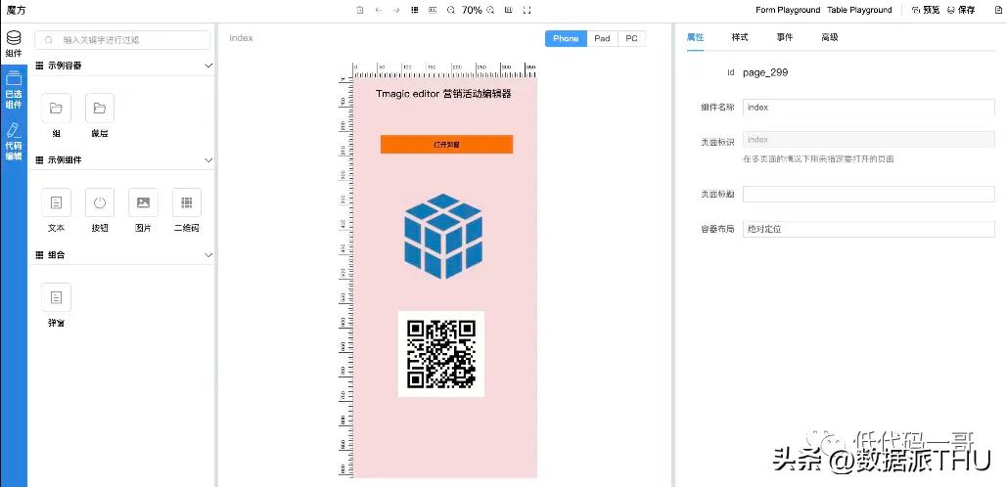
Task: Click the vertical ruler left of canvas
Action: click(x=346, y=278)
